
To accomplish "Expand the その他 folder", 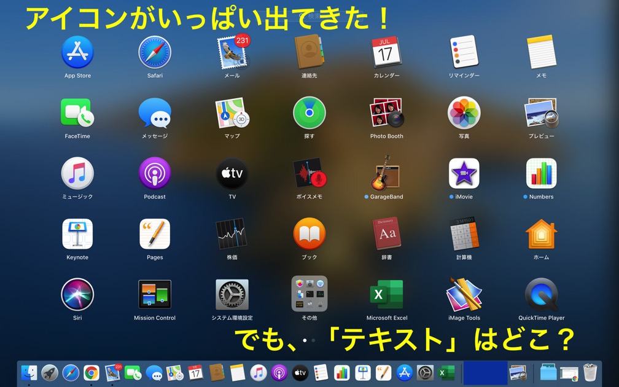I will pyautogui.click(x=309, y=294).
